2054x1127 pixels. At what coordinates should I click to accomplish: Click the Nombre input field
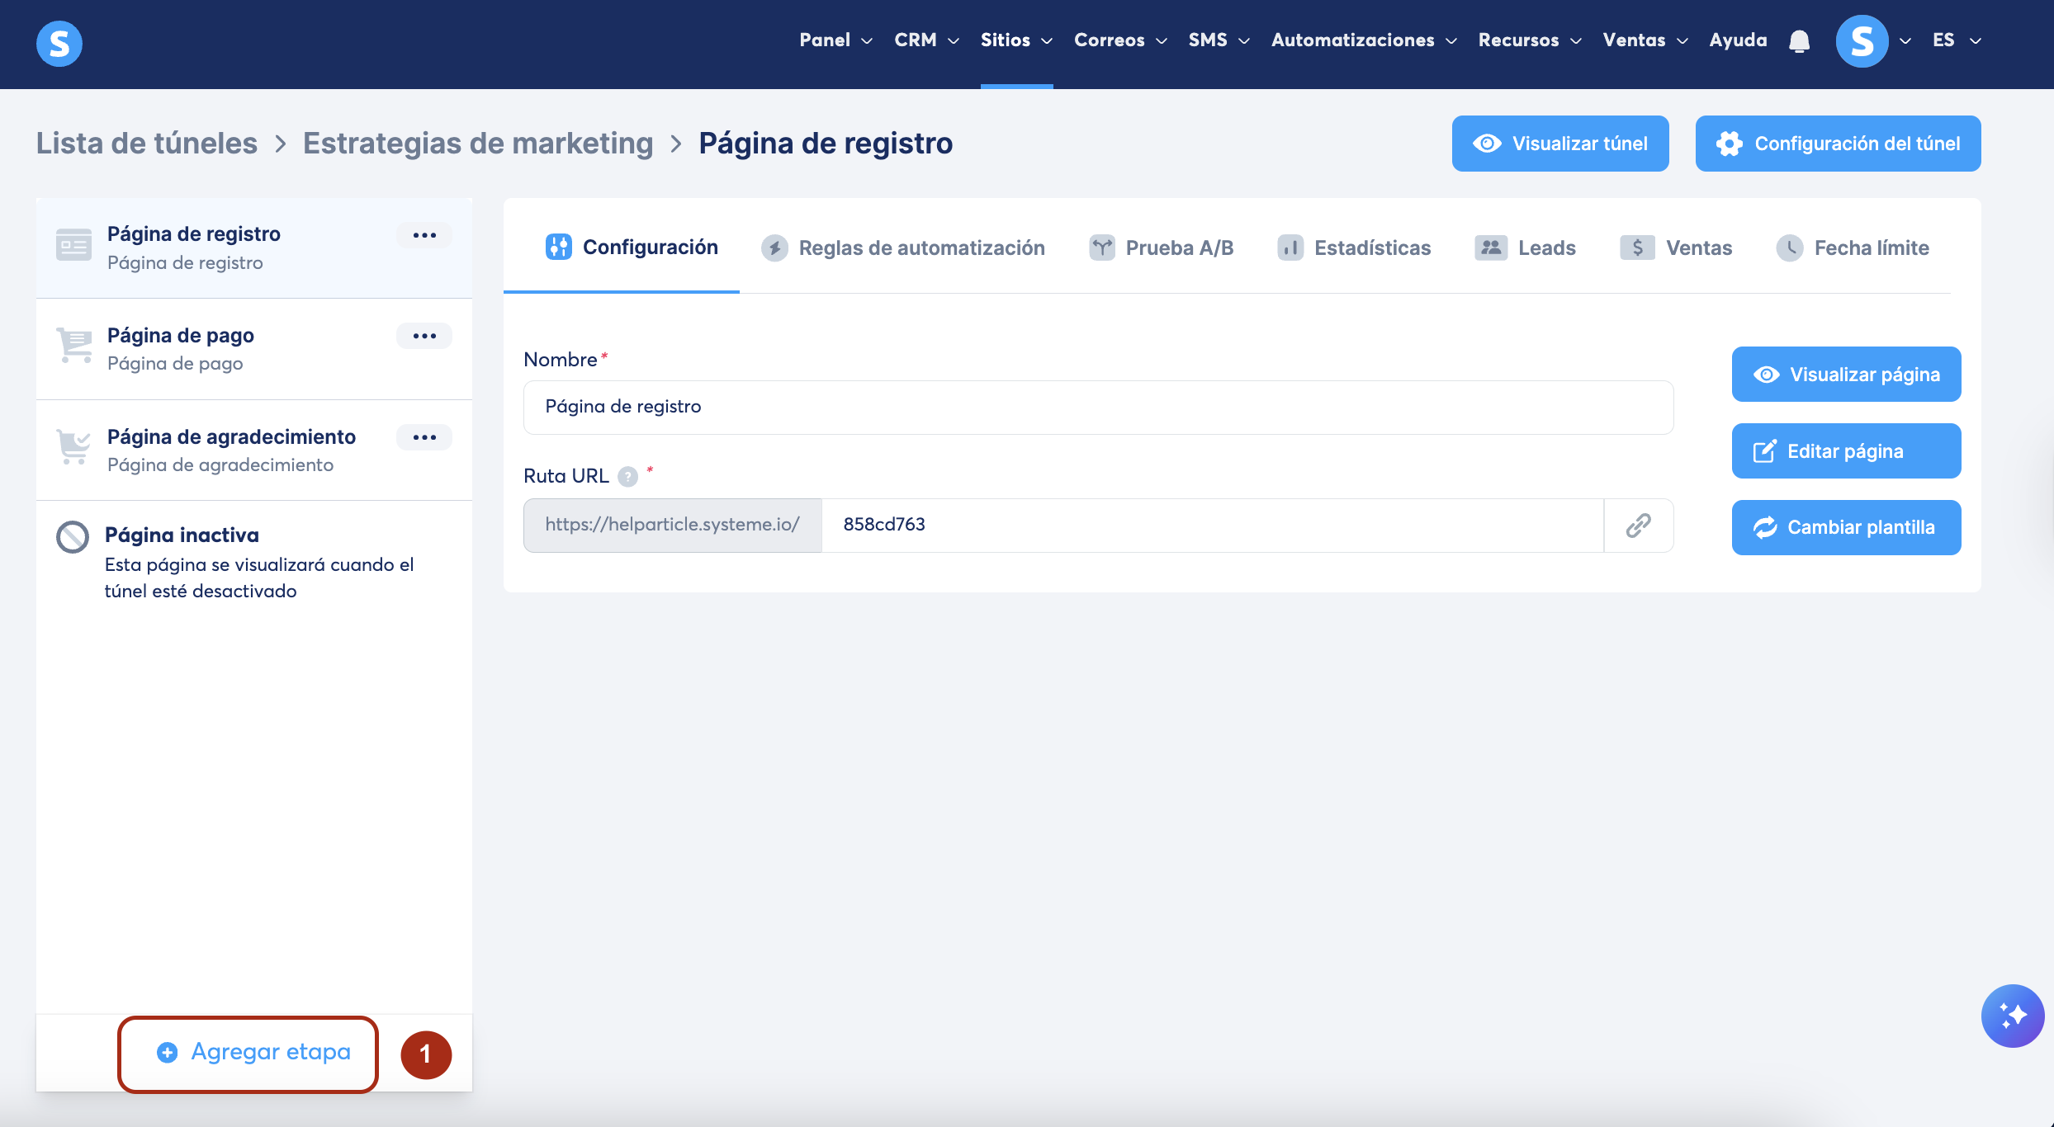[1098, 407]
